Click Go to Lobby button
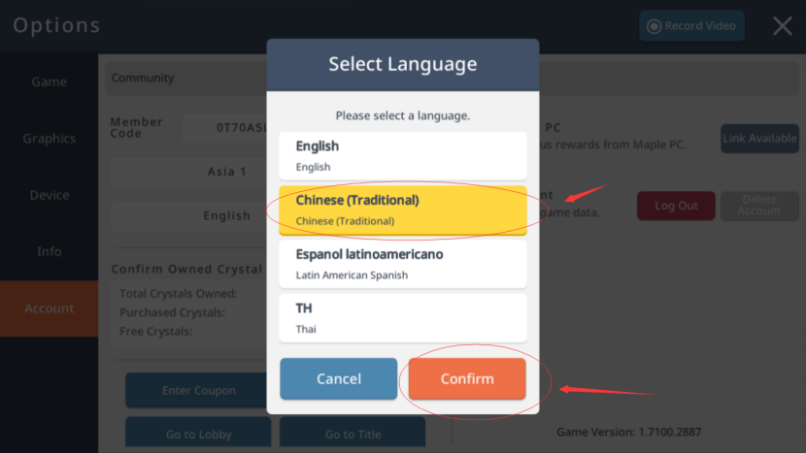This screenshot has width=806, height=453. pos(198,434)
